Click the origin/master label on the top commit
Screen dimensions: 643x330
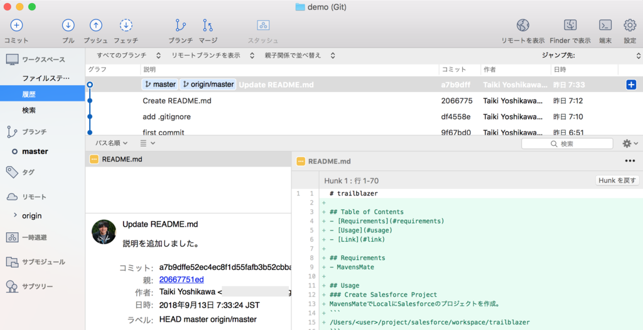tap(208, 85)
